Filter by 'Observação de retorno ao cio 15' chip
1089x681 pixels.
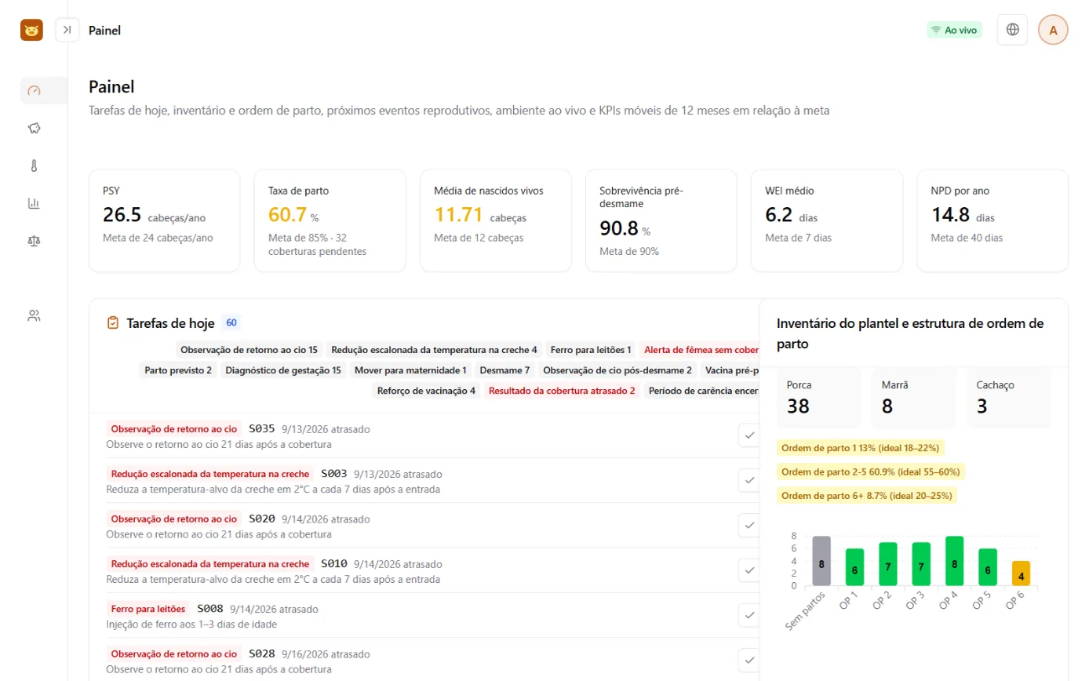pyautogui.click(x=249, y=350)
